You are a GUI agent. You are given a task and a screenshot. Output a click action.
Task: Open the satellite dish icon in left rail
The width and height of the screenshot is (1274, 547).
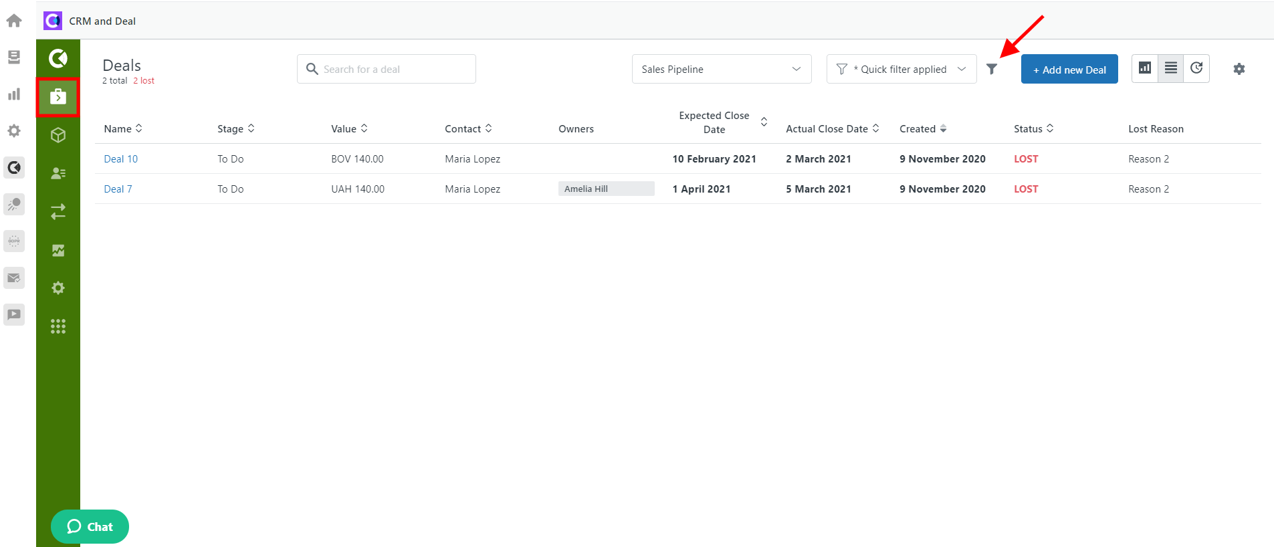(14, 204)
